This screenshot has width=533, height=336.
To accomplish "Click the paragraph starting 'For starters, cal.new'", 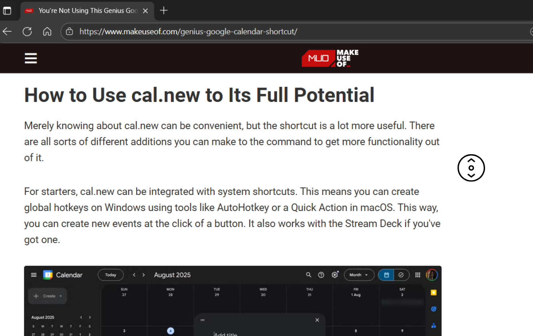I will click(x=232, y=216).
